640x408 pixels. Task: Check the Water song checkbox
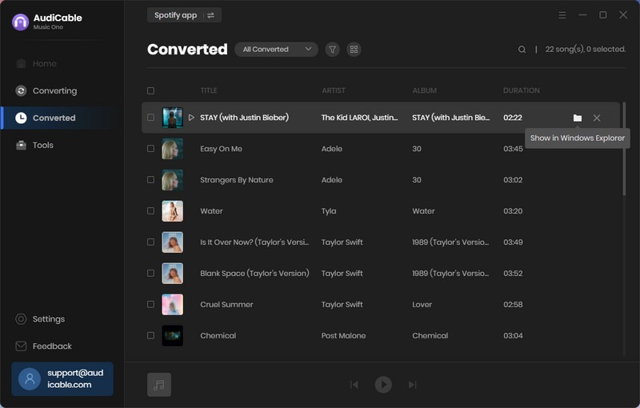[x=150, y=211]
